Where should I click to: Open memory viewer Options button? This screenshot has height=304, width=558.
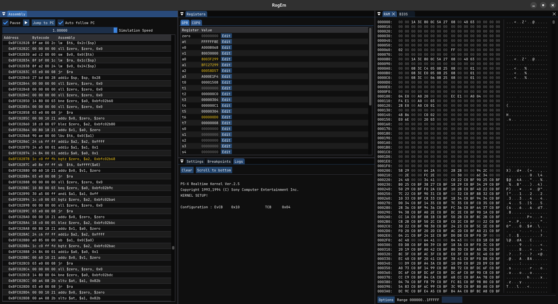(x=386, y=300)
